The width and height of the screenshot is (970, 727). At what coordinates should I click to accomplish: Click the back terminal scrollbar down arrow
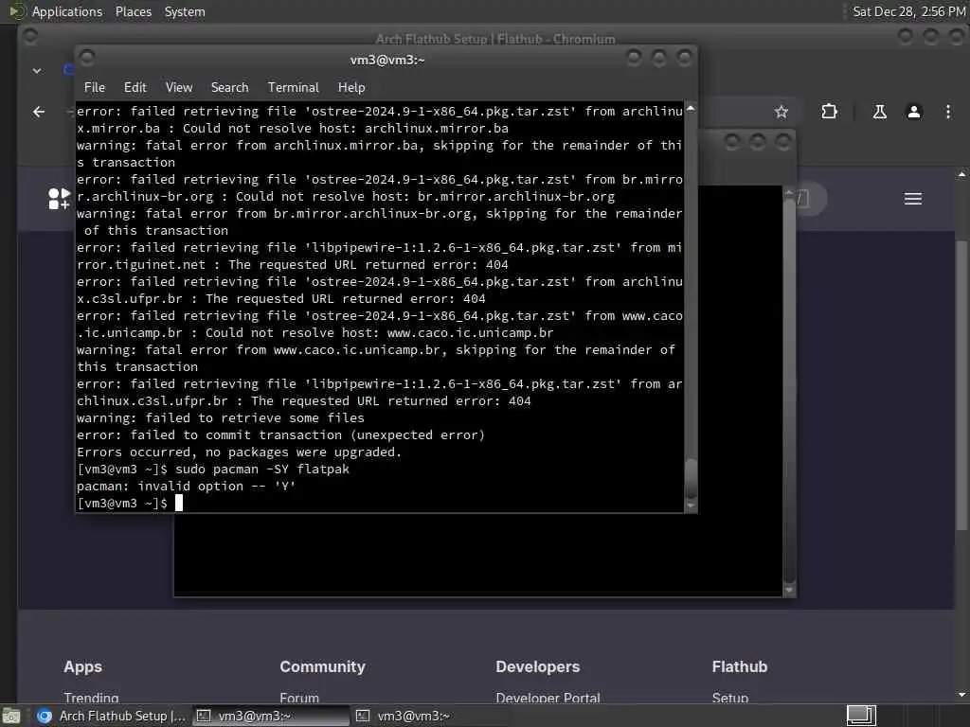(x=789, y=591)
